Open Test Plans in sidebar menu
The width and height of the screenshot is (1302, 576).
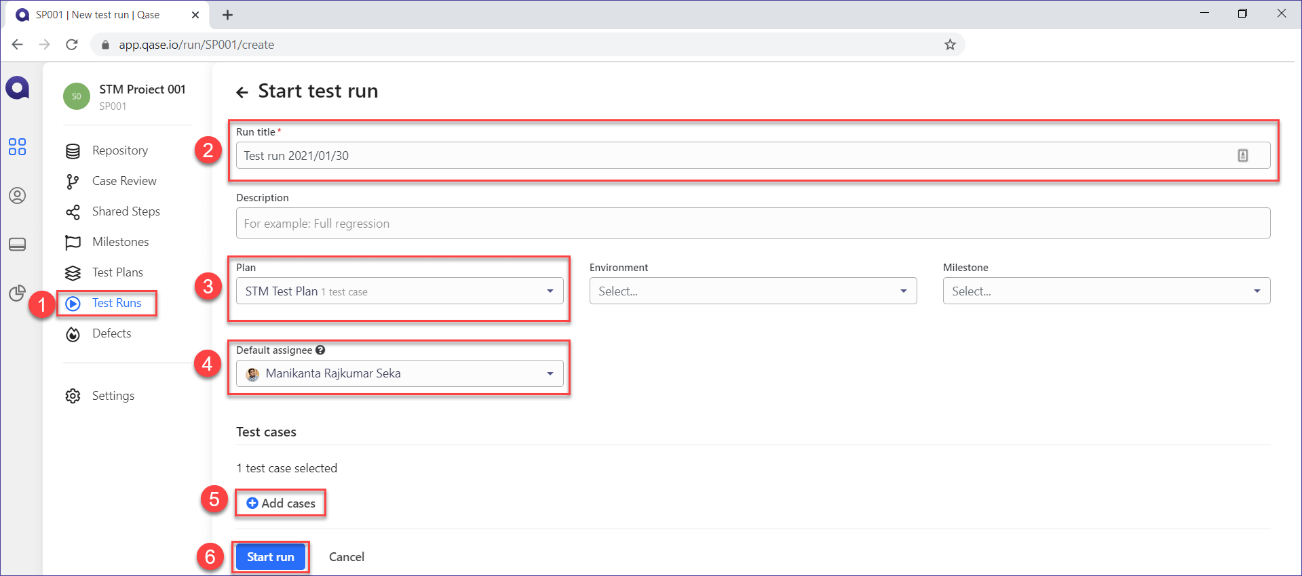pyautogui.click(x=117, y=272)
